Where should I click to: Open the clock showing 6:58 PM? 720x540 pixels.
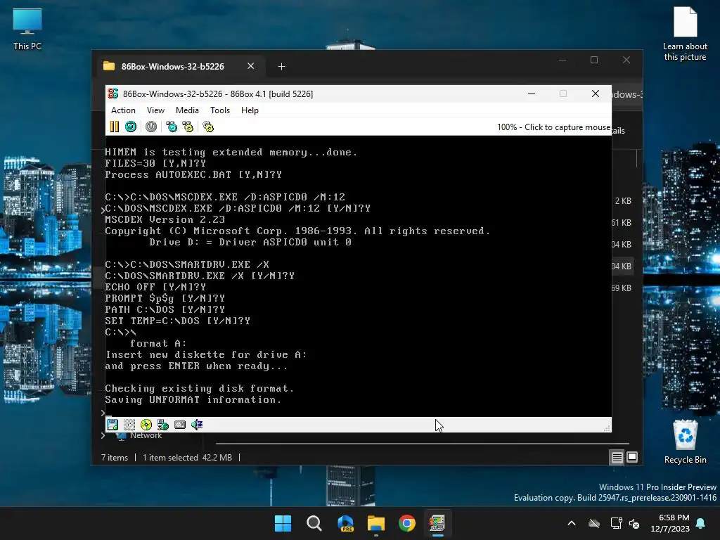coord(670,523)
